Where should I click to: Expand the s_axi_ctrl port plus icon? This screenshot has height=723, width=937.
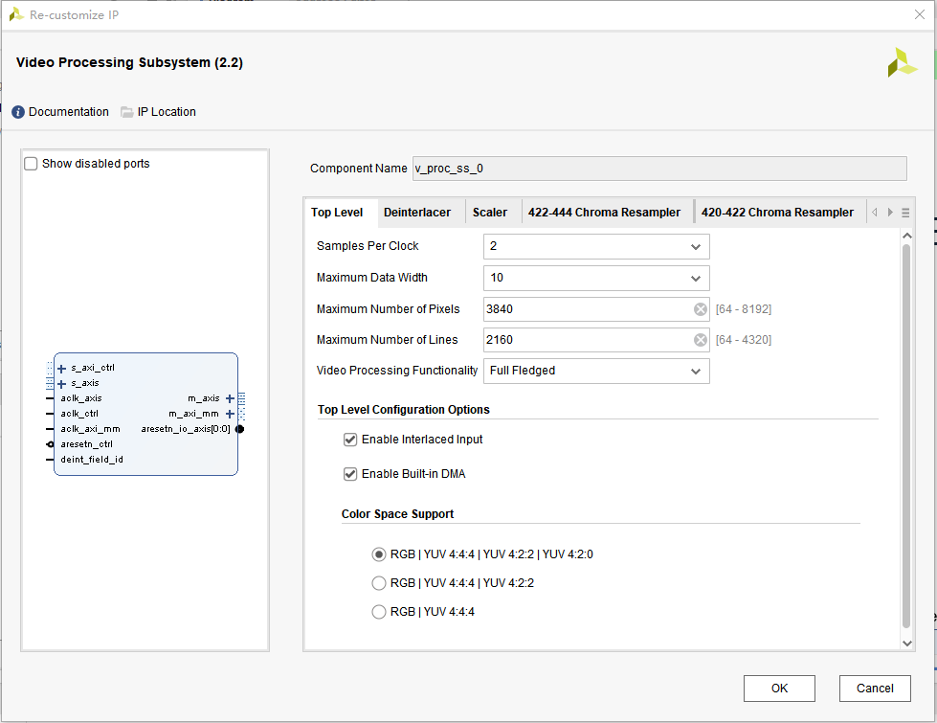point(62,368)
